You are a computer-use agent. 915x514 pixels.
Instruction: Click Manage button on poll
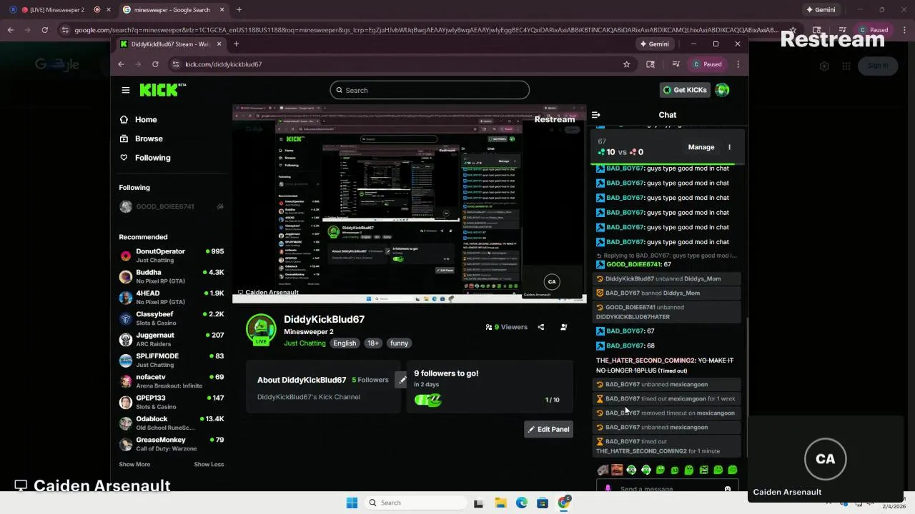coord(701,147)
